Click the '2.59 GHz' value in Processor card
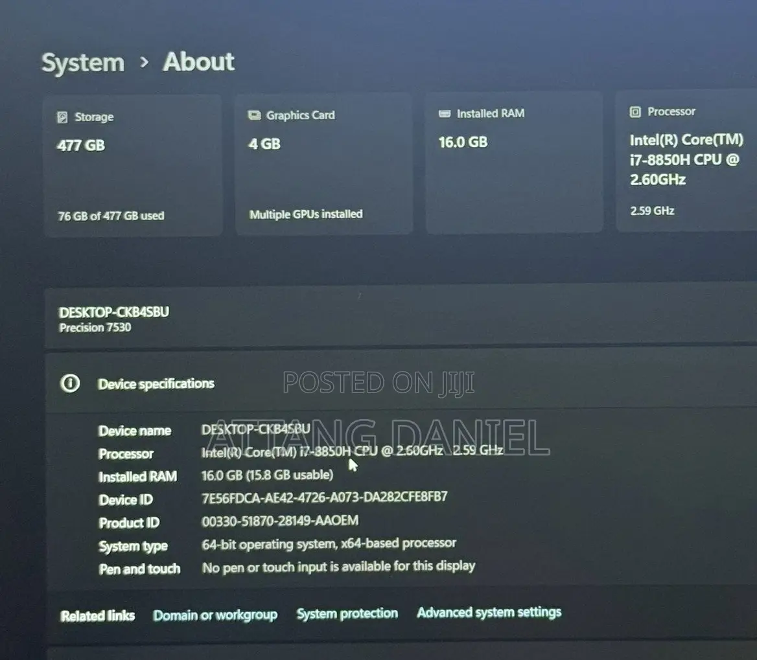The width and height of the screenshot is (757, 660). [652, 211]
